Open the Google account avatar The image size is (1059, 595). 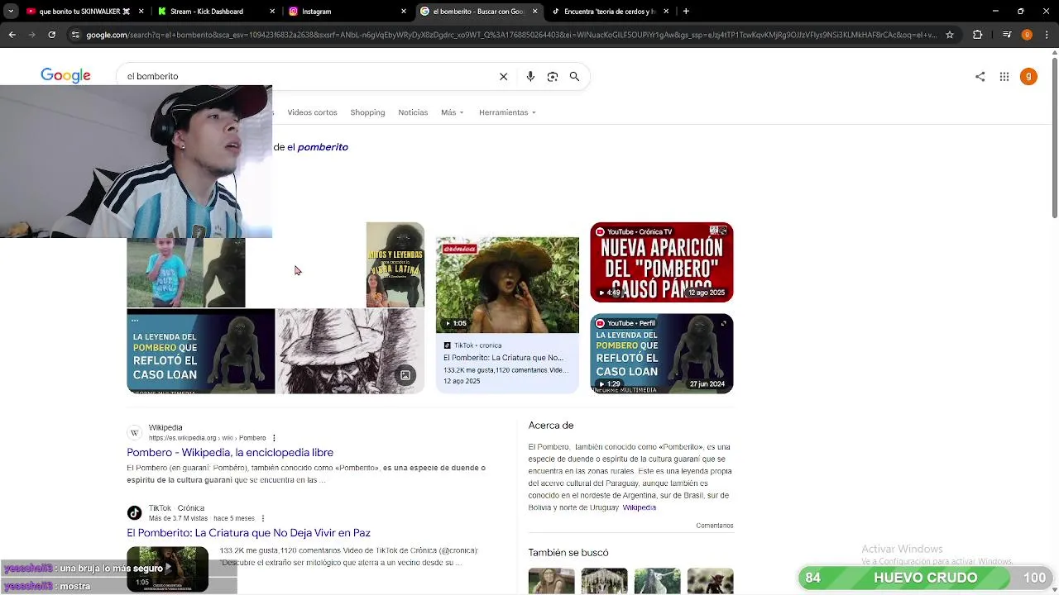point(1028,76)
